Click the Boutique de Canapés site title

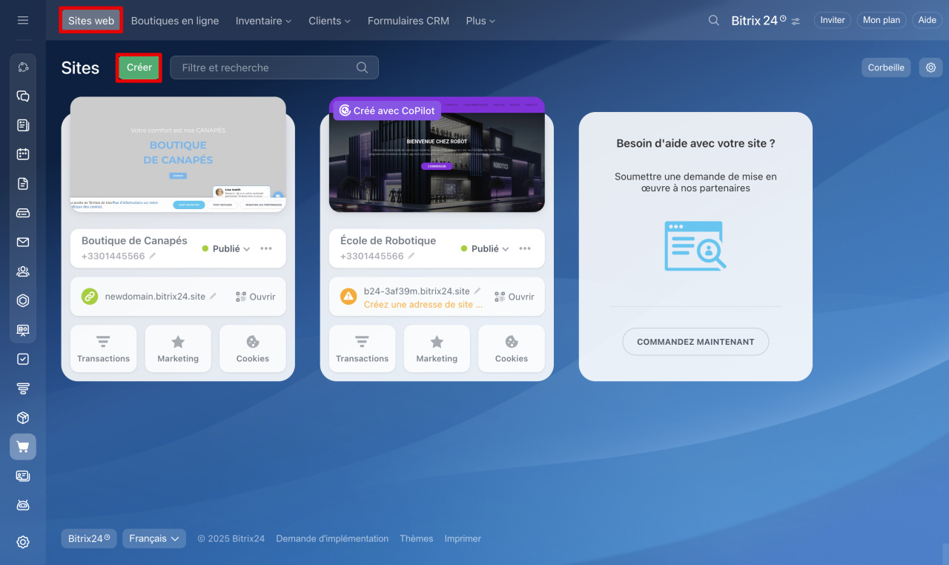pyautogui.click(x=134, y=241)
